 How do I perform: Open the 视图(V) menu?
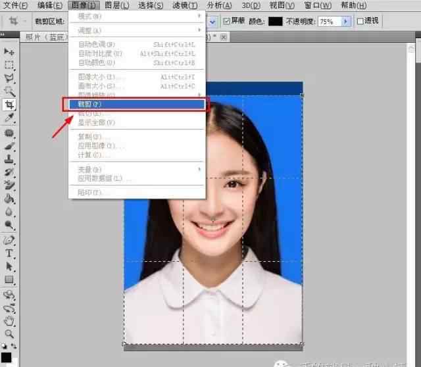(x=282, y=5)
